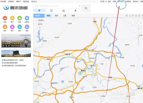Open the star favorites tab
This screenshot has height=103, width=143.
76,10
